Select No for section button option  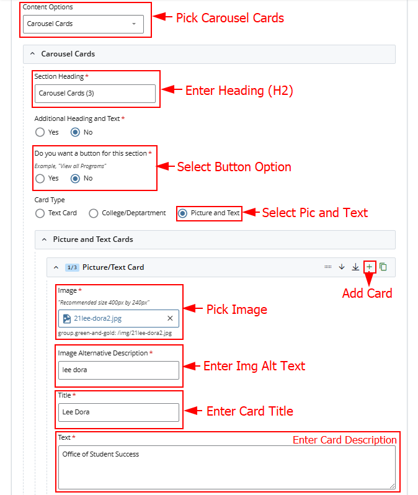(x=76, y=179)
